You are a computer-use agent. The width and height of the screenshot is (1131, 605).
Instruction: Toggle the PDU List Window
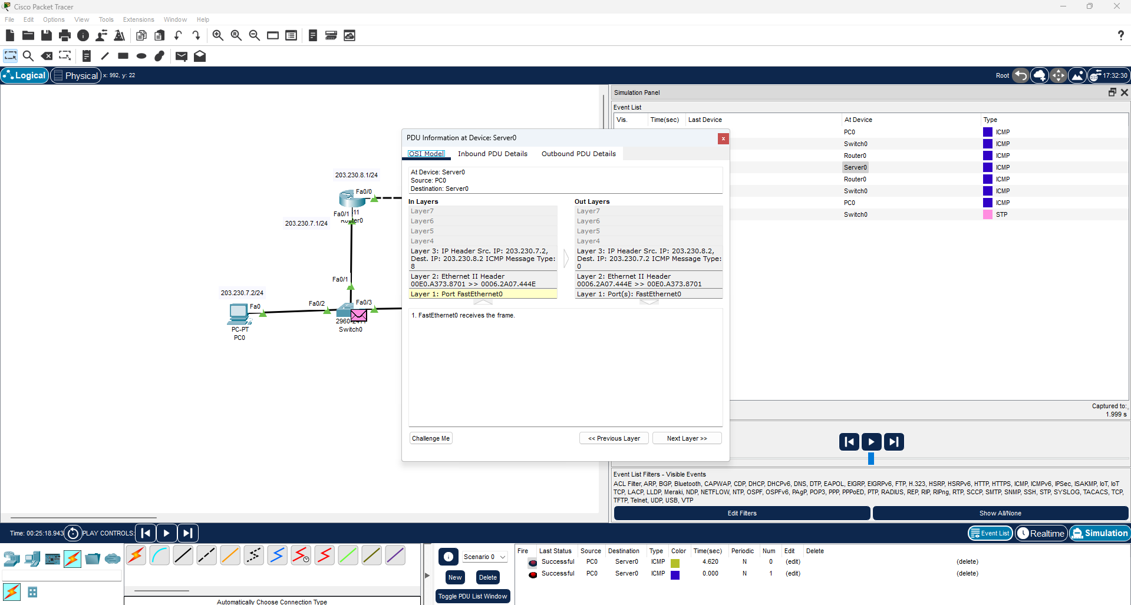click(473, 596)
